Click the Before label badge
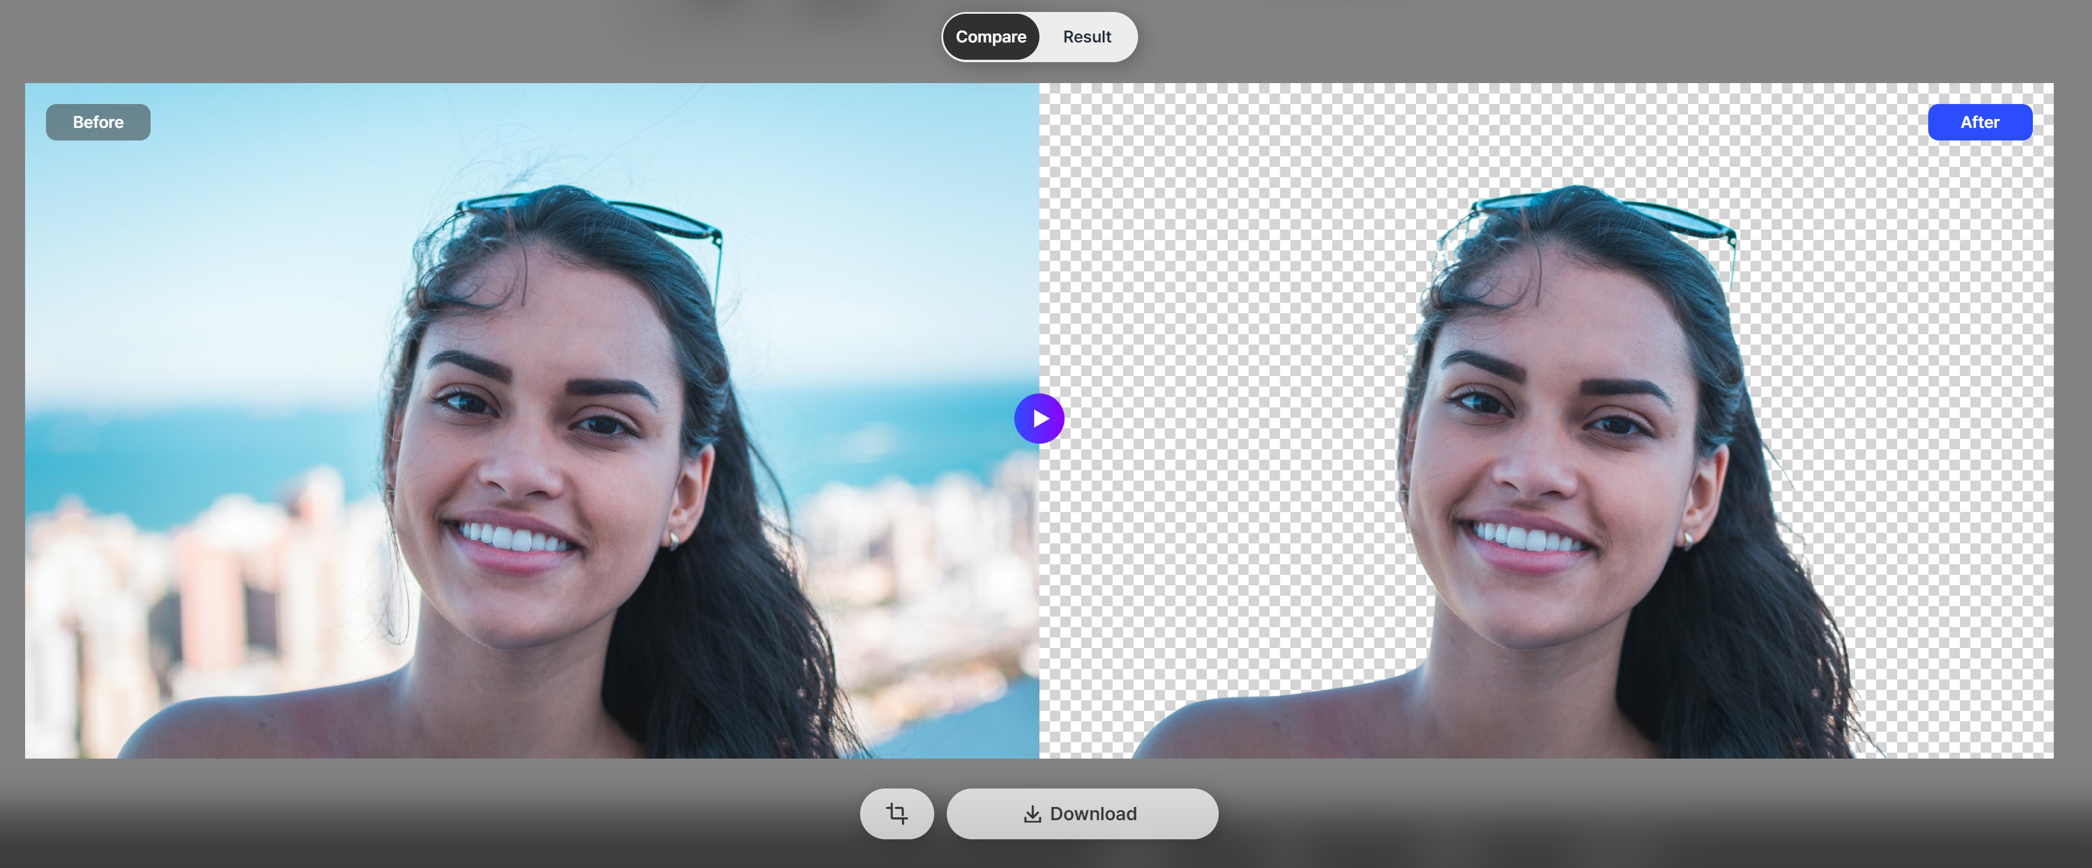The image size is (2092, 868). pos(98,122)
